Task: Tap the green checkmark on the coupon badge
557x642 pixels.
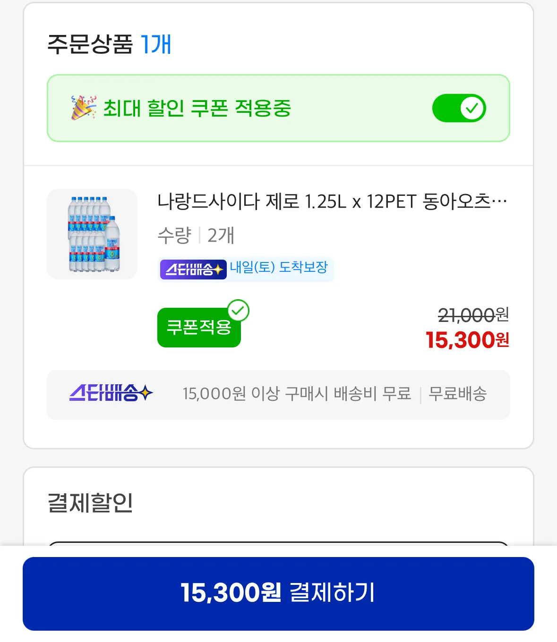Action: (239, 311)
